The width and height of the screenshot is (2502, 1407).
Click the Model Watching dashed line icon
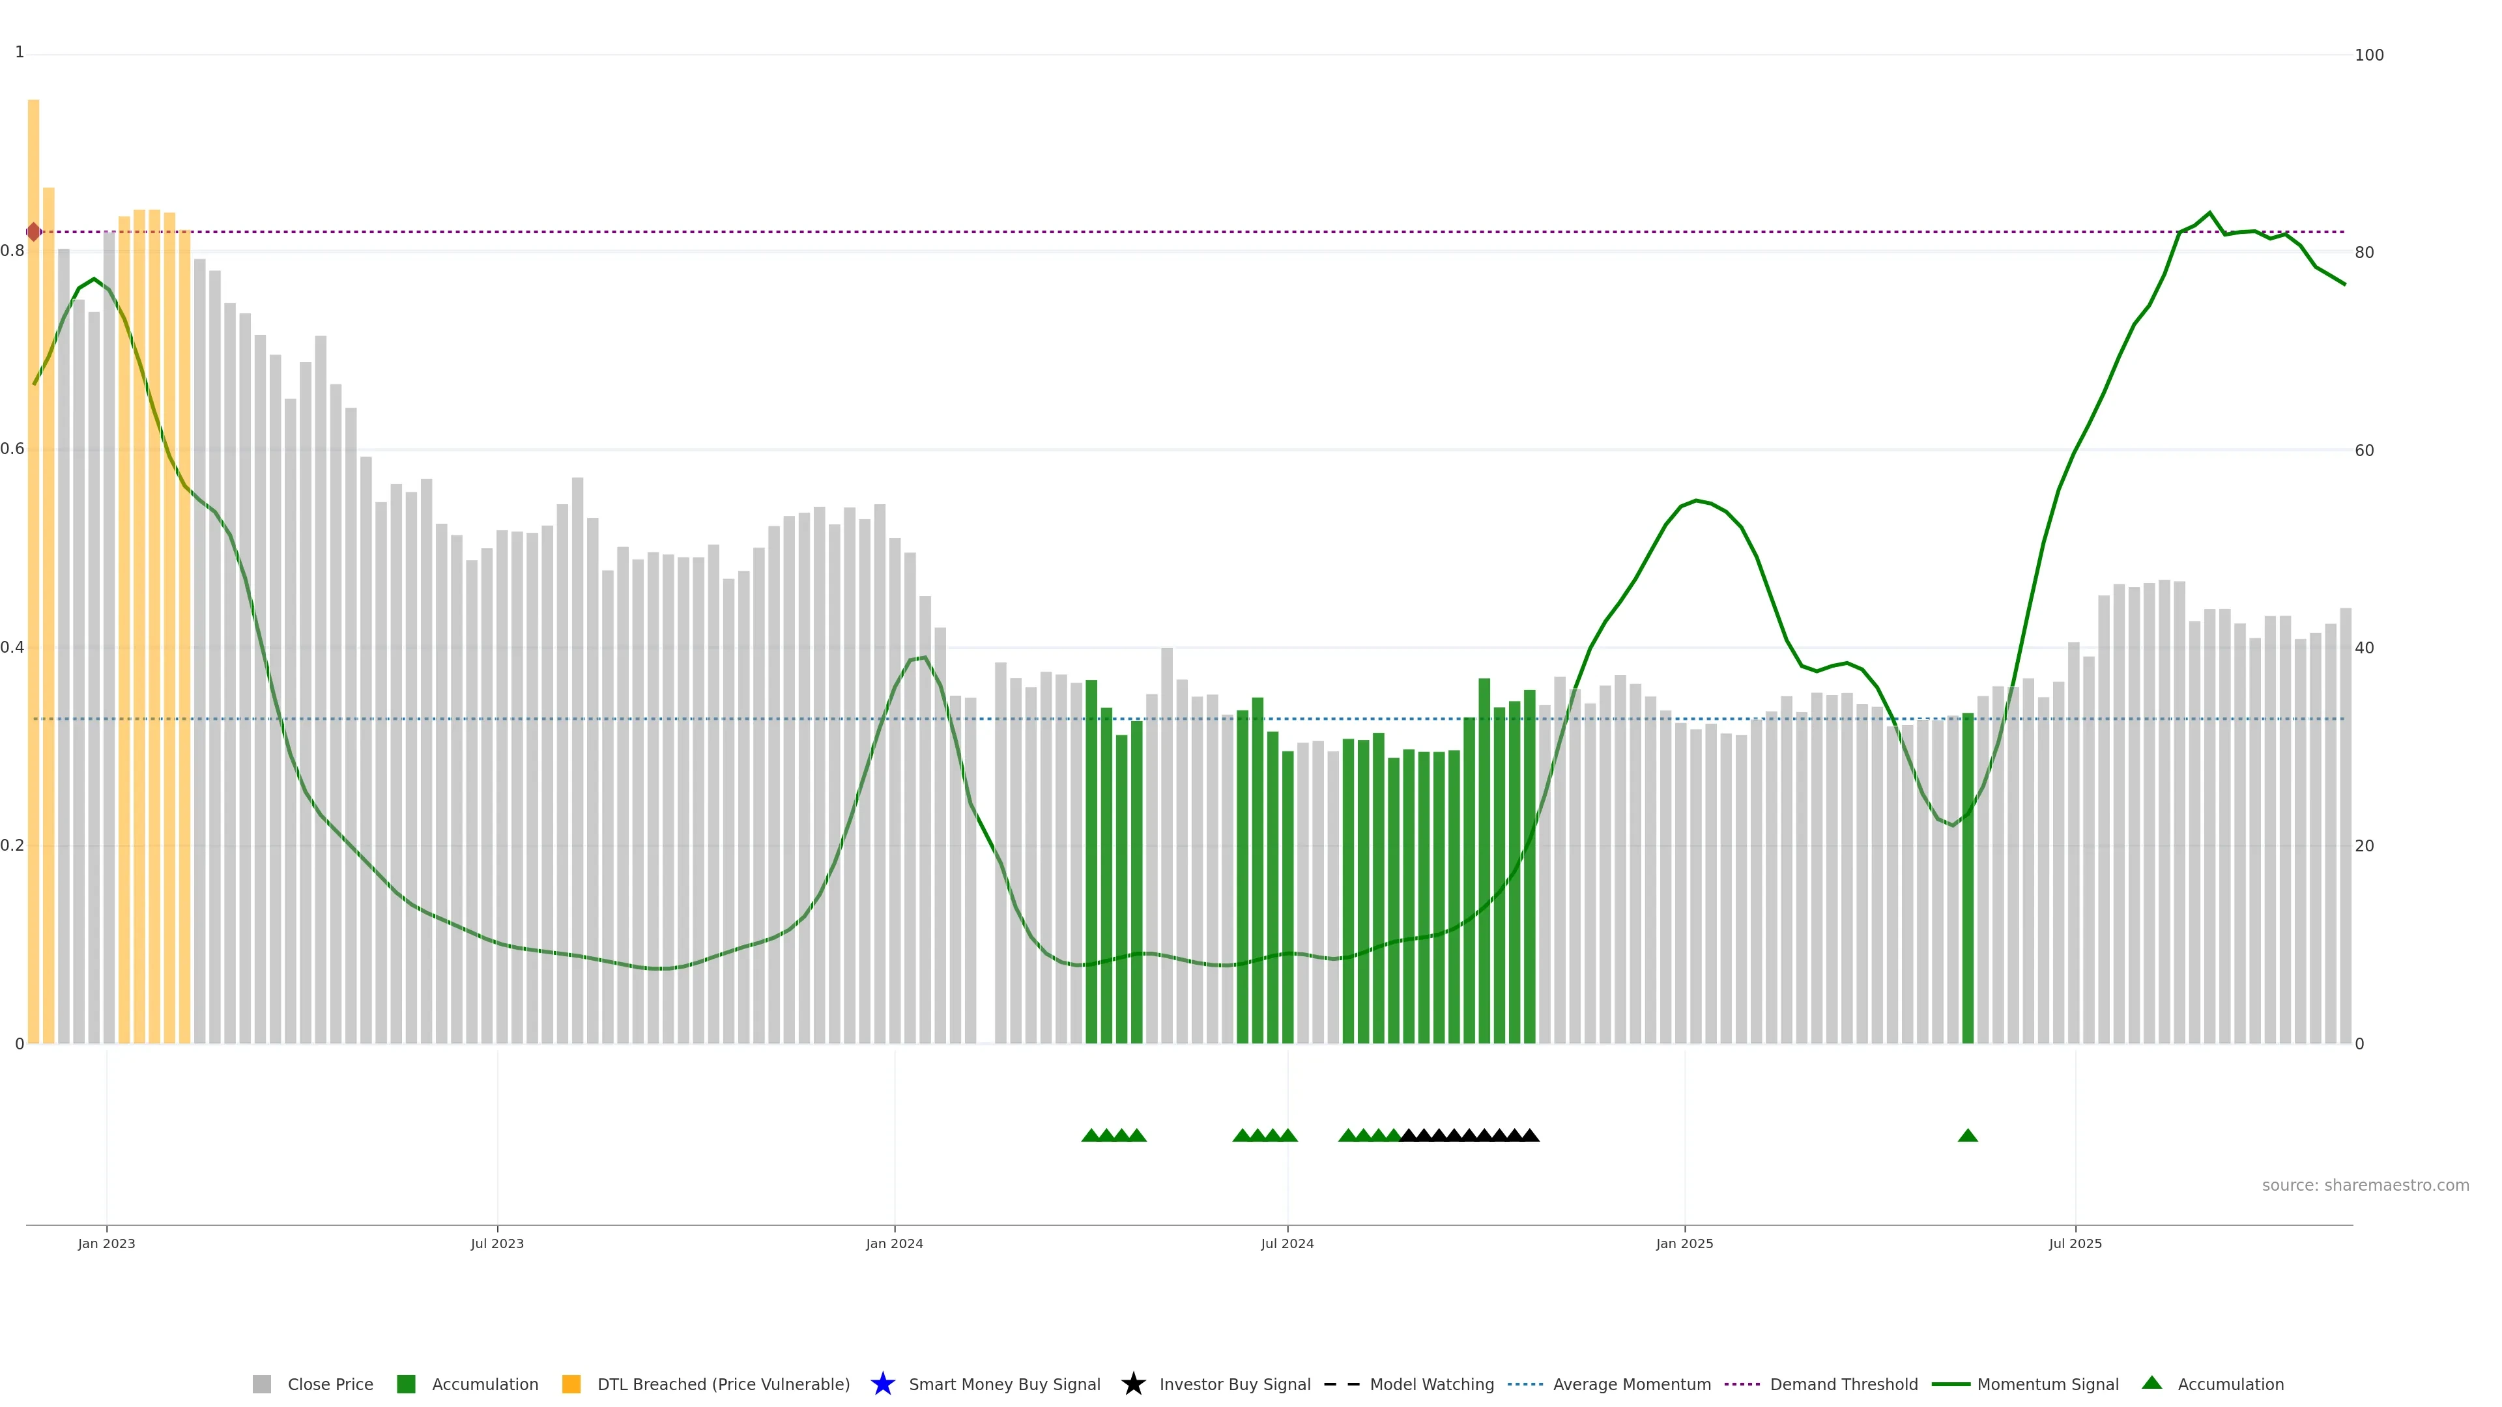click(1342, 1384)
